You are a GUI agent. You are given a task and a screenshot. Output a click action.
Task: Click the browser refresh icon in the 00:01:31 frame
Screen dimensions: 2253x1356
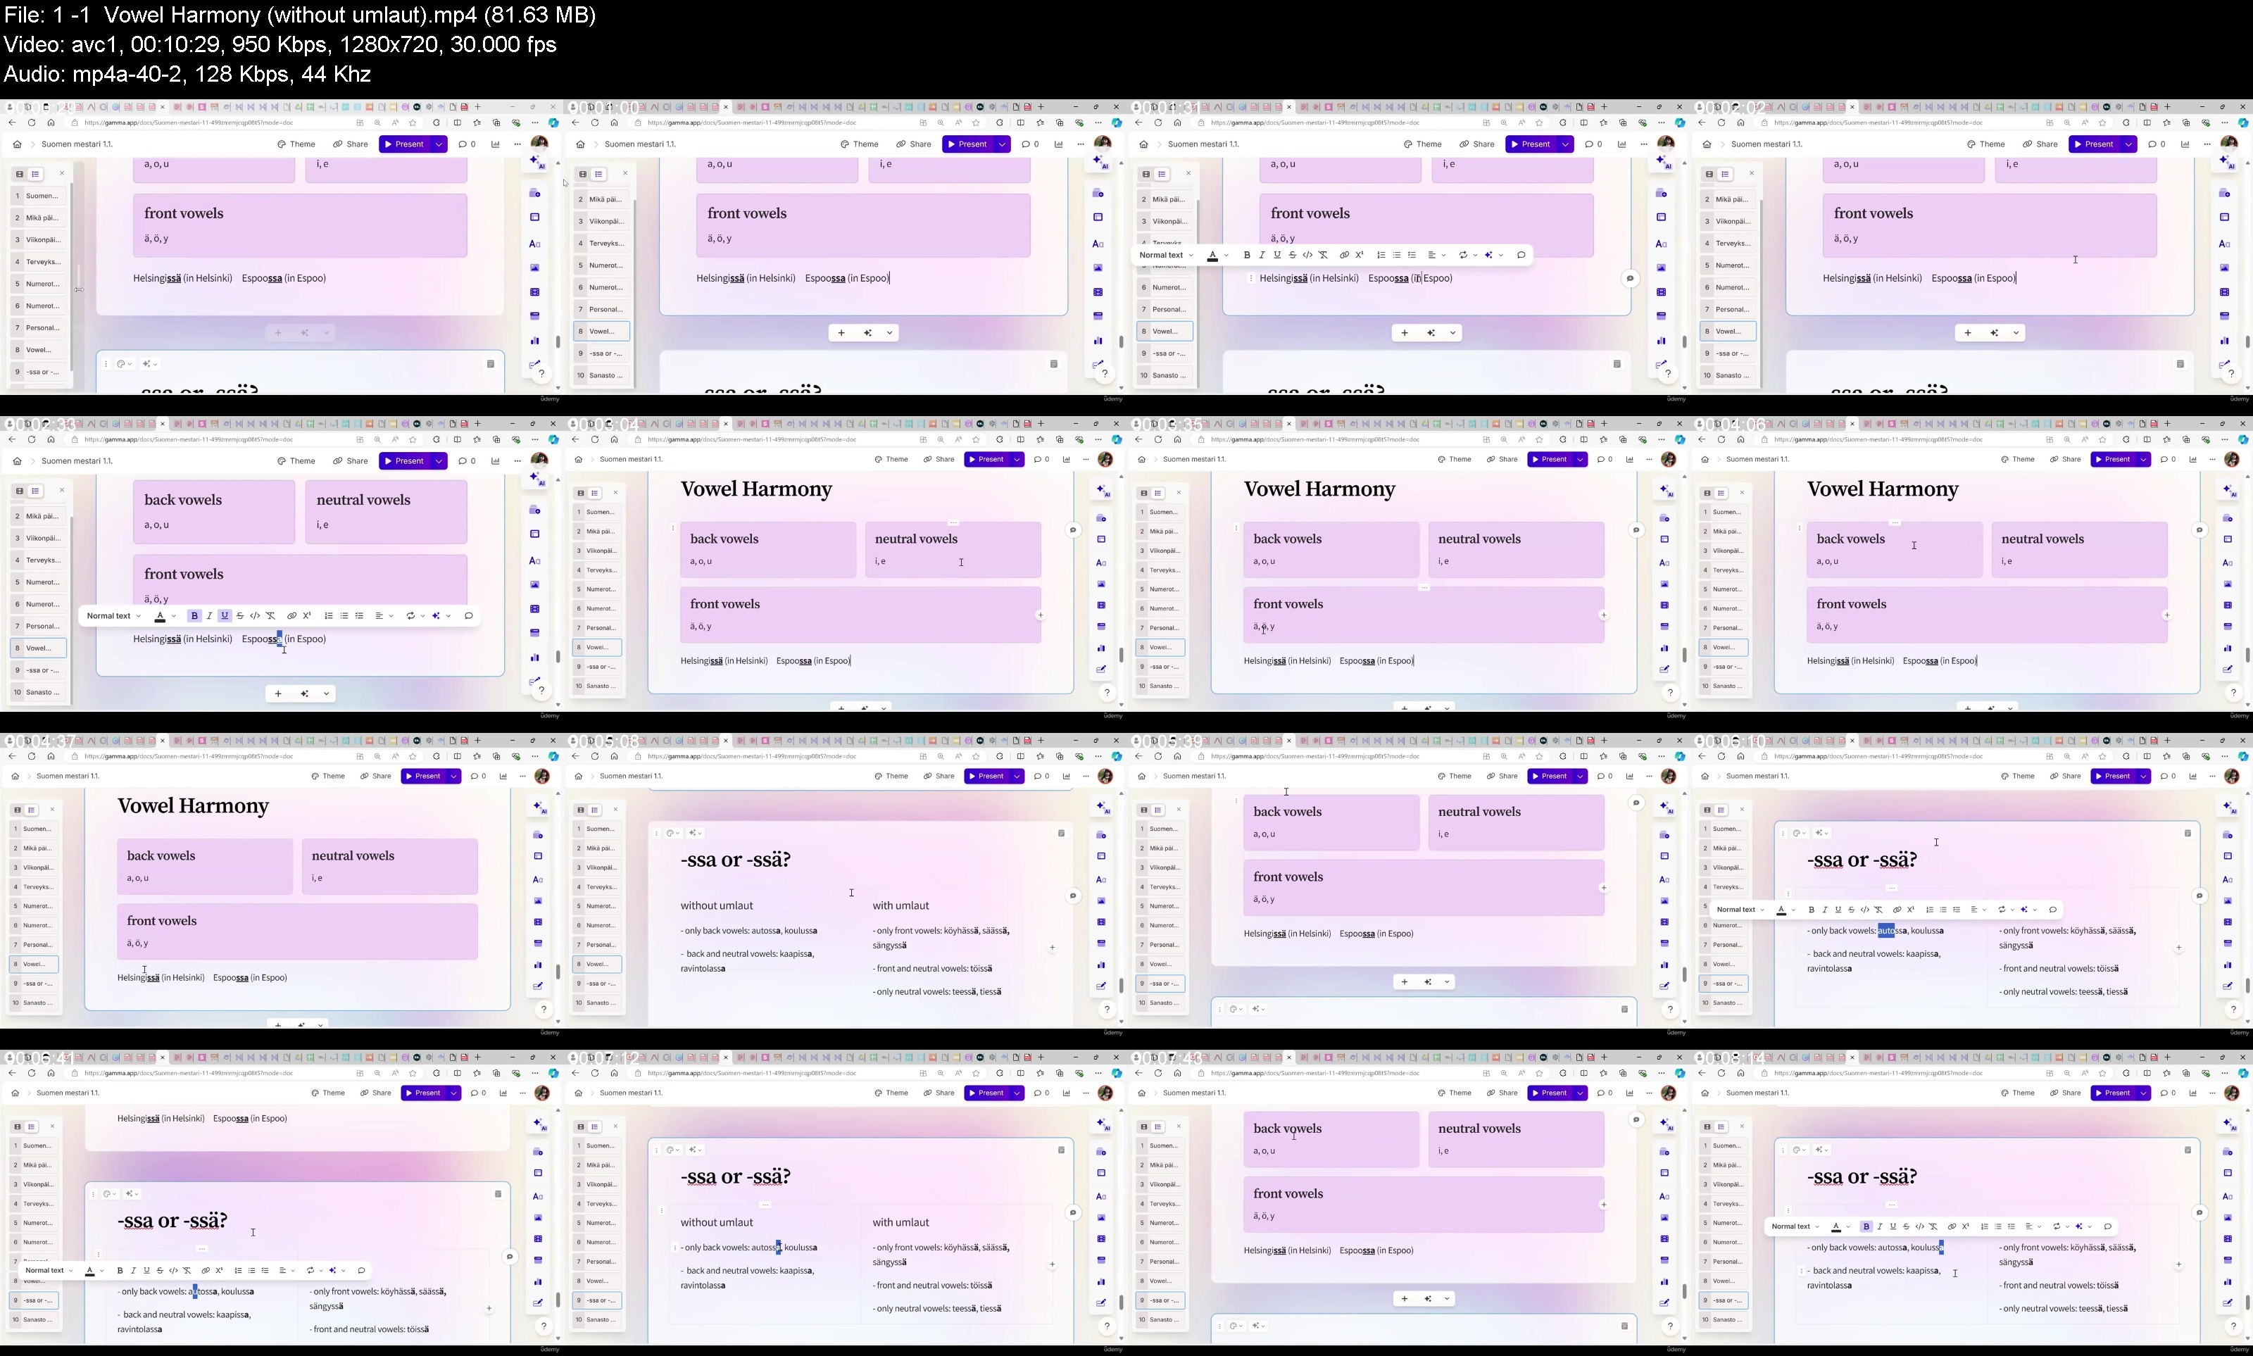click(1157, 123)
